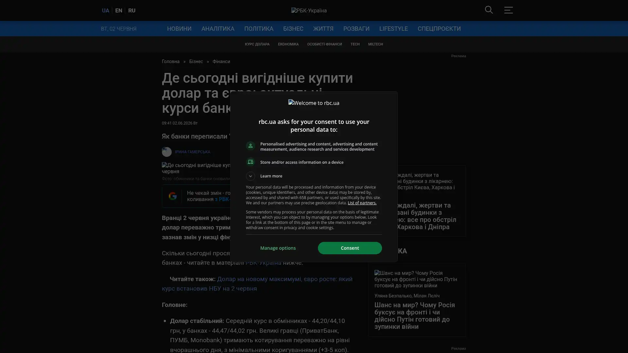
Task: Switch language to EN
Action: [x=118, y=10]
